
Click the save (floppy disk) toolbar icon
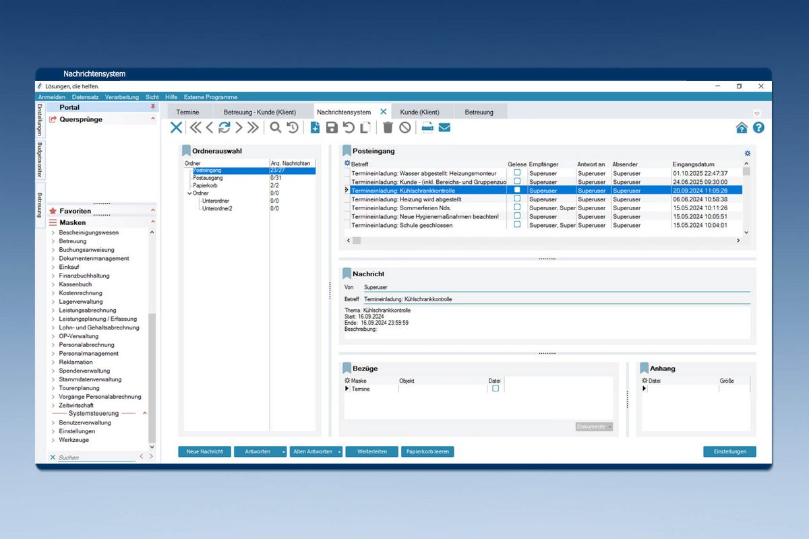tap(332, 128)
